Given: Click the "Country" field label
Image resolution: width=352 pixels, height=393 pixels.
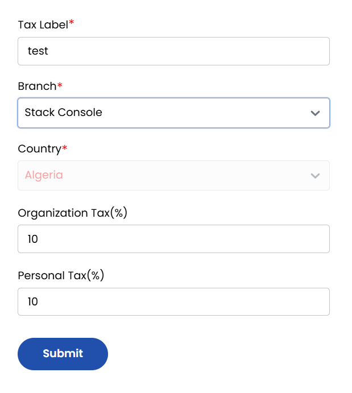Looking at the screenshot, I should coord(39,149).
